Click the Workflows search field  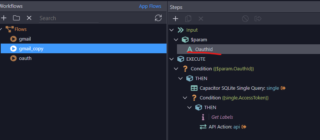click(69, 18)
